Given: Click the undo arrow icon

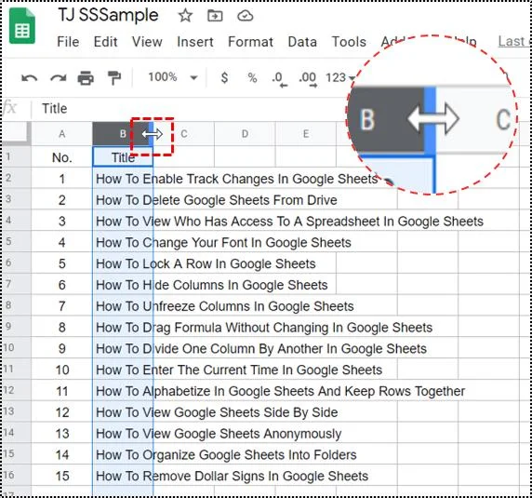Looking at the screenshot, I should [x=29, y=78].
